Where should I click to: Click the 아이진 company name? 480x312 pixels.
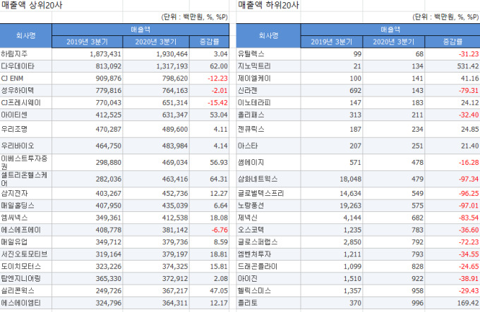click(248, 279)
